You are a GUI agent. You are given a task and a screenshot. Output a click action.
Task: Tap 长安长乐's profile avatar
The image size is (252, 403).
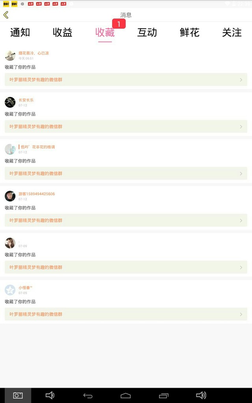pyautogui.click(x=10, y=102)
